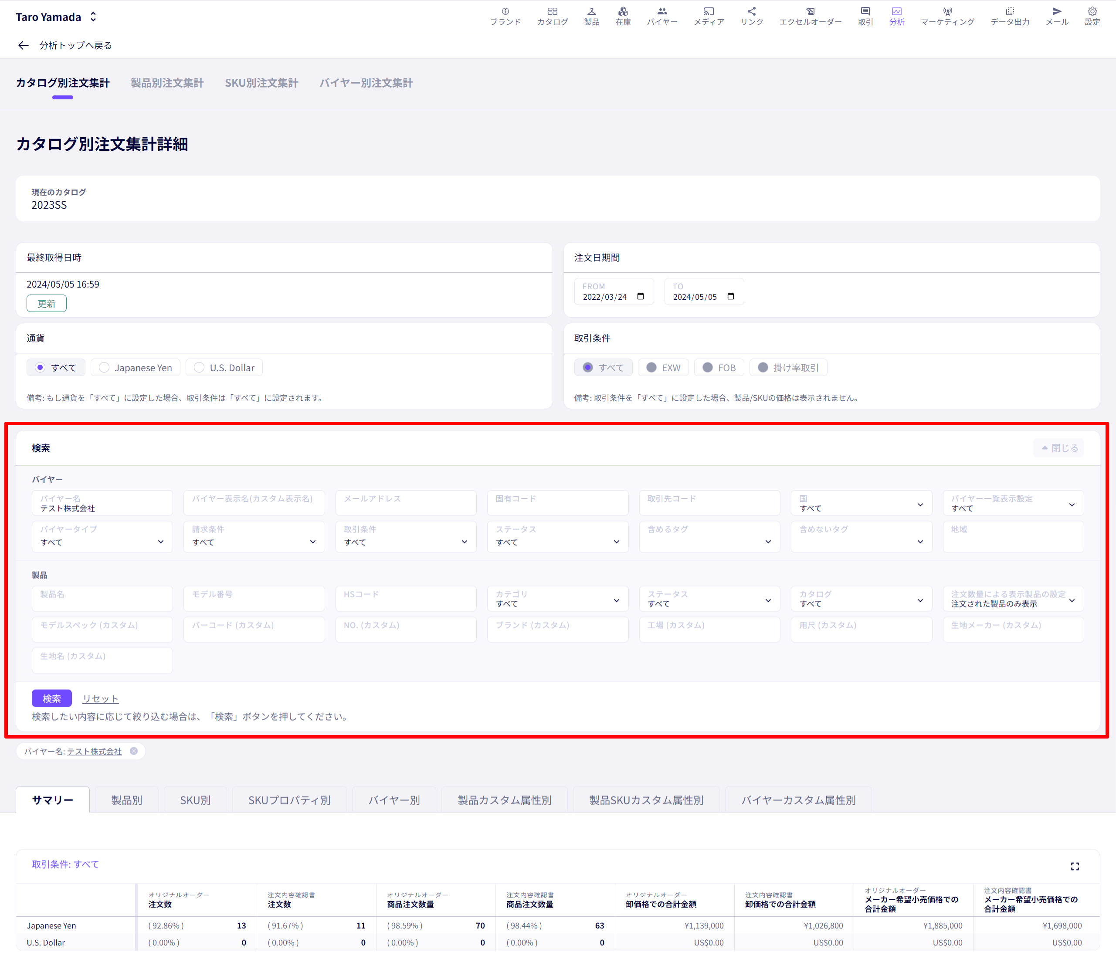Viewport: 1116px width, 959px height.
Task: Switch to the SKU別注文集計 tab
Action: tap(261, 83)
